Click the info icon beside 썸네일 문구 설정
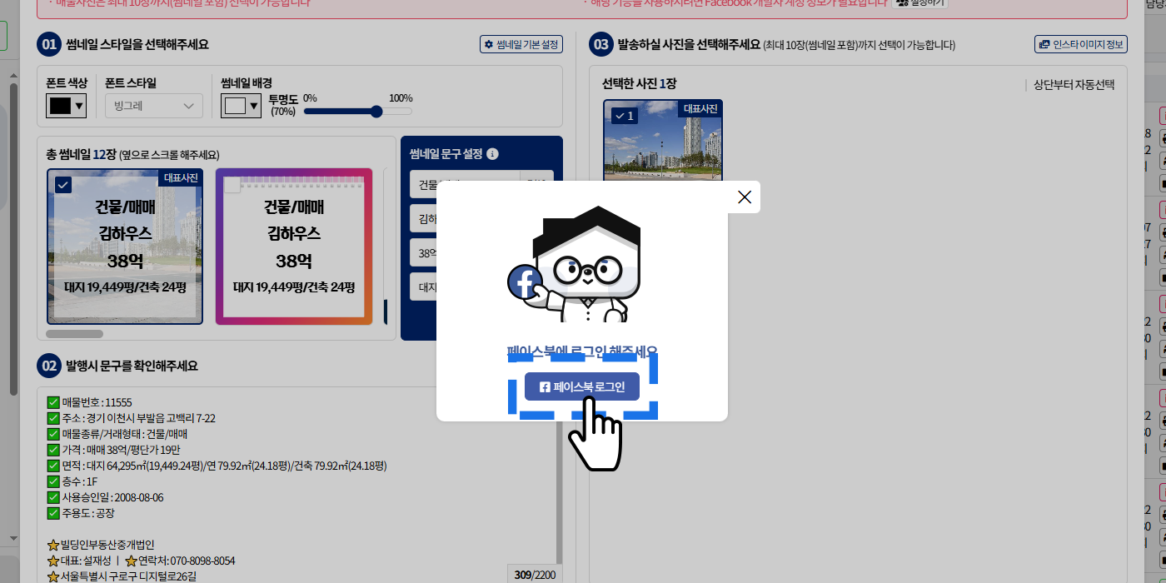Viewport: 1166px width, 583px height. (x=492, y=154)
